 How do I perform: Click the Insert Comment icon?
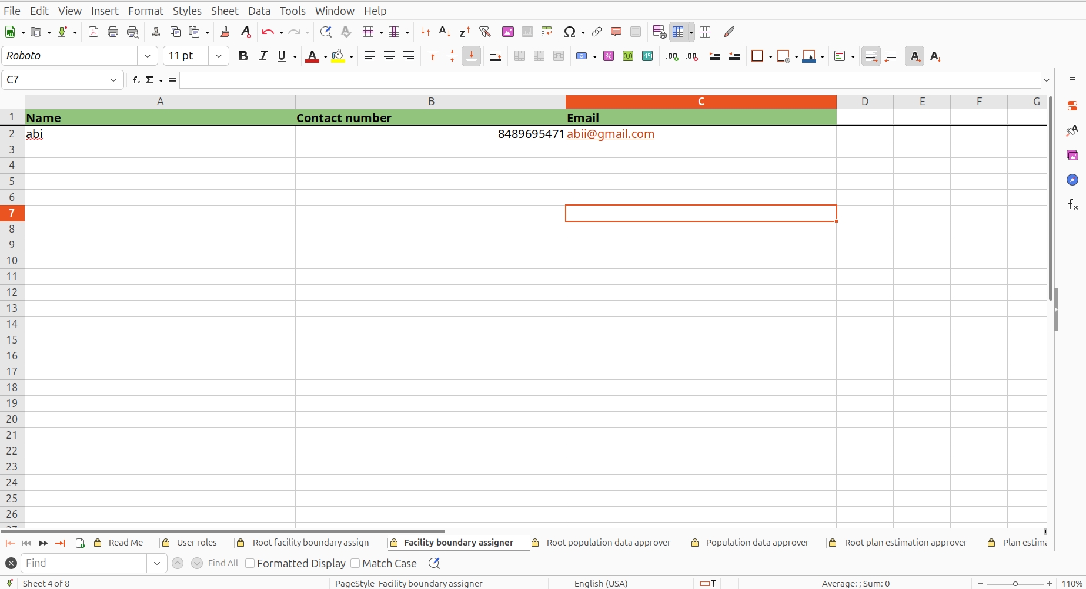point(616,32)
